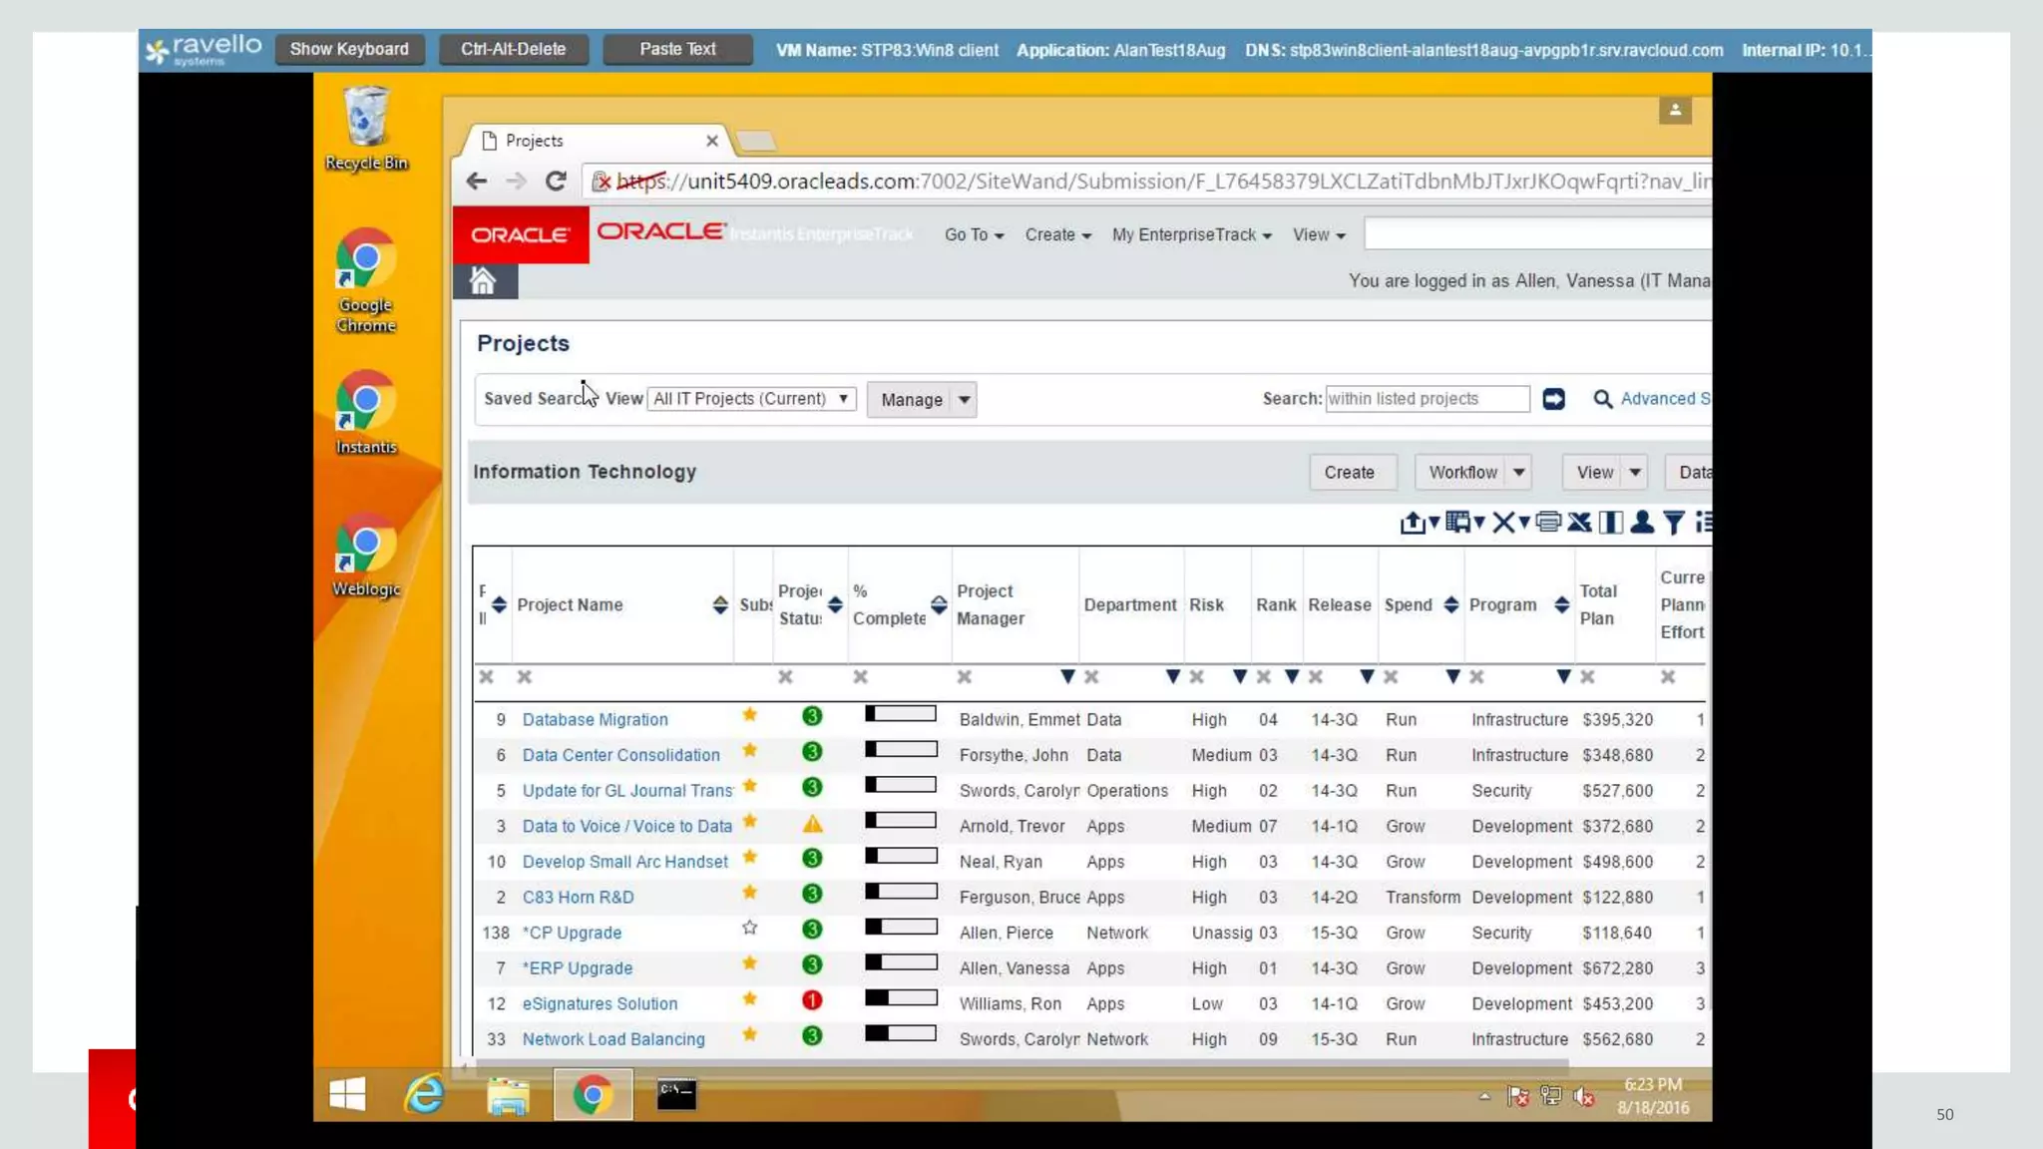Open the View button dropdown arrow in section header
The image size is (2043, 1149).
[1635, 473]
